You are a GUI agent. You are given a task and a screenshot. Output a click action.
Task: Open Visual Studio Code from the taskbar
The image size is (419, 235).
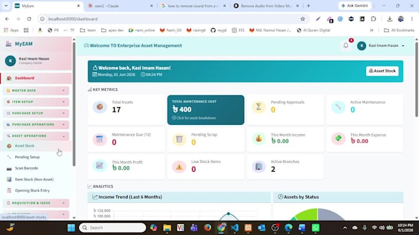point(235,228)
